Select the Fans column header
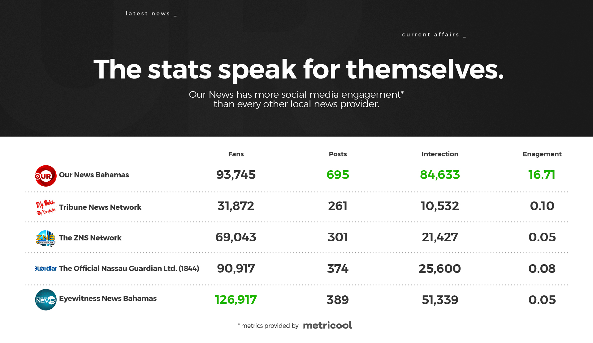Viewport: 593px width, 343px height. tap(236, 154)
